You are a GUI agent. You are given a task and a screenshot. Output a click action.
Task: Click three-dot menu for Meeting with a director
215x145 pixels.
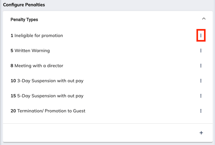point(201,65)
